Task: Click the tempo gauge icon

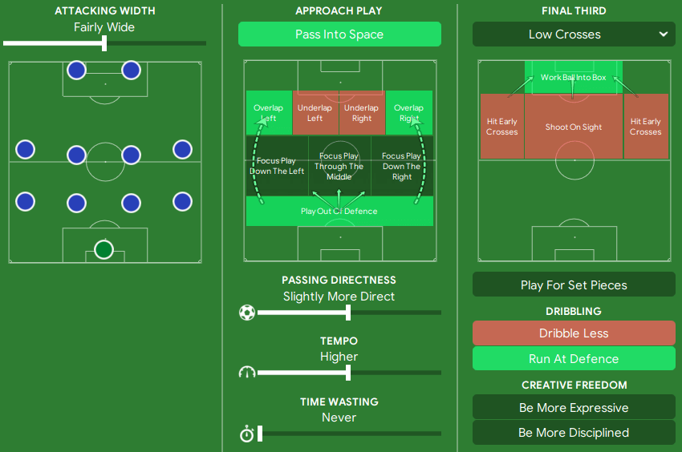Action: point(247,373)
